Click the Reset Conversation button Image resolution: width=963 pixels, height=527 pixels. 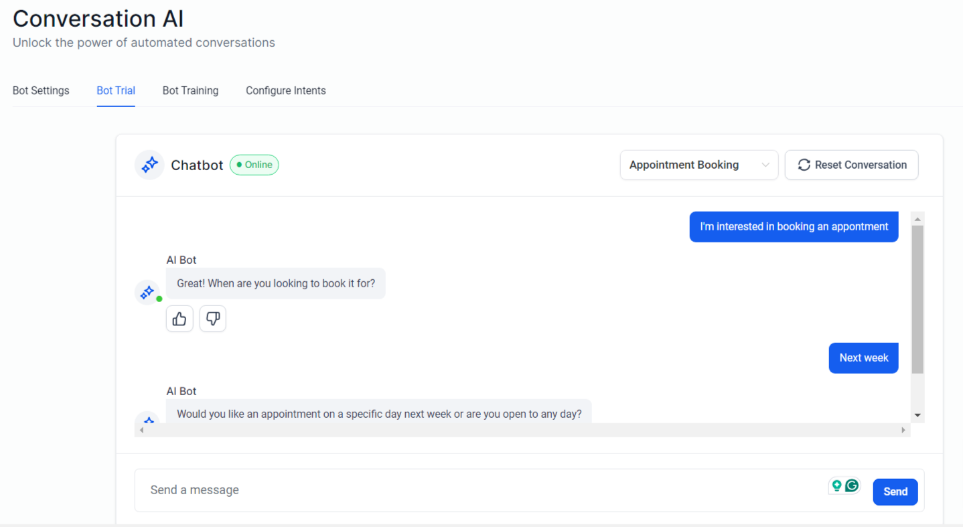coord(851,165)
